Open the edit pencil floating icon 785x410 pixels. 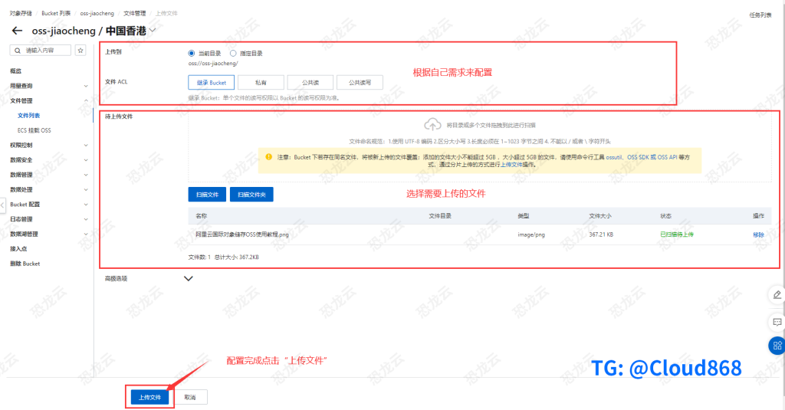point(777,295)
